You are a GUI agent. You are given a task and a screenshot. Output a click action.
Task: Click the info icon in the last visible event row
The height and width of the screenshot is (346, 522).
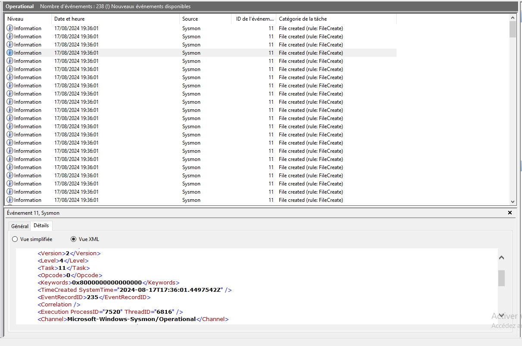pyautogui.click(x=10, y=200)
